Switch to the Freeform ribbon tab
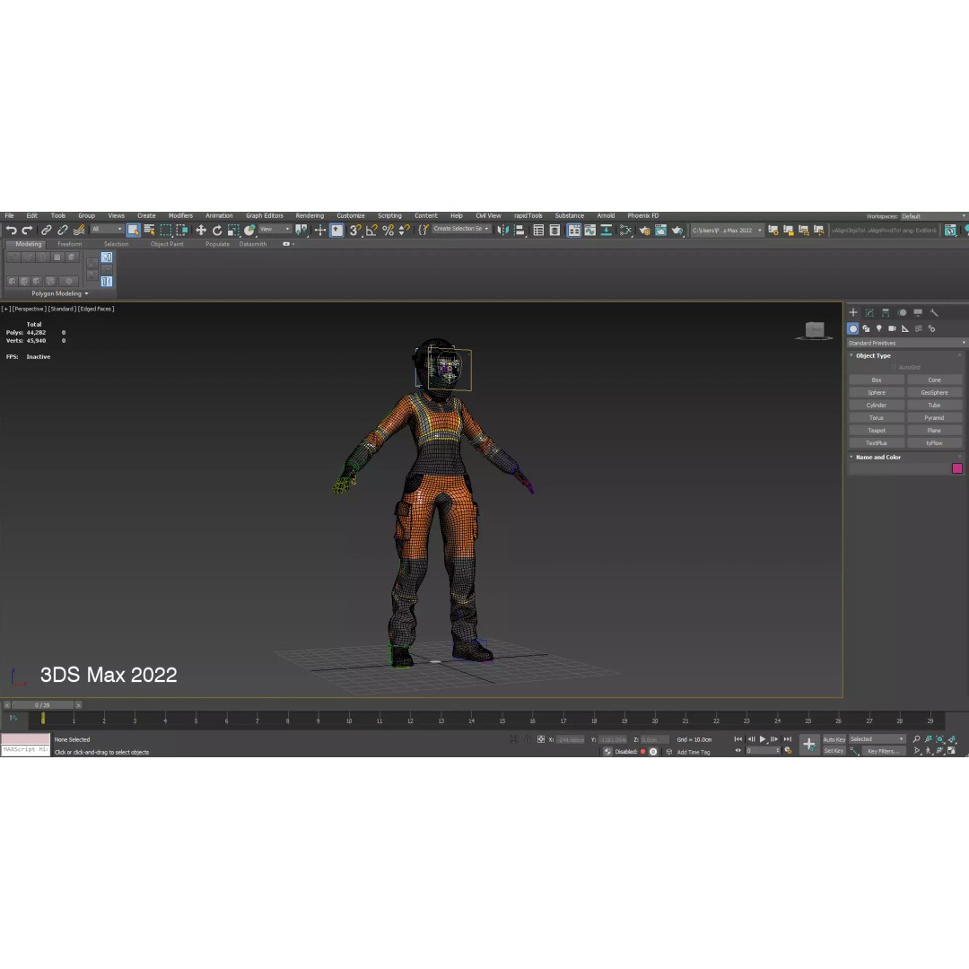The width and height of the screenshot is (969, 969). [70, 244]
